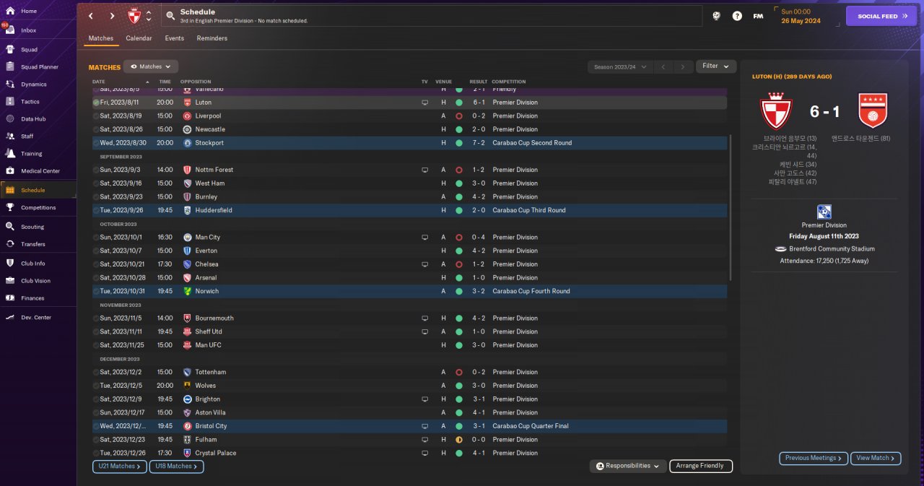Click the TV icon on Crystal Palace row
Screen dimensions: 924x486
coord(425,453)
